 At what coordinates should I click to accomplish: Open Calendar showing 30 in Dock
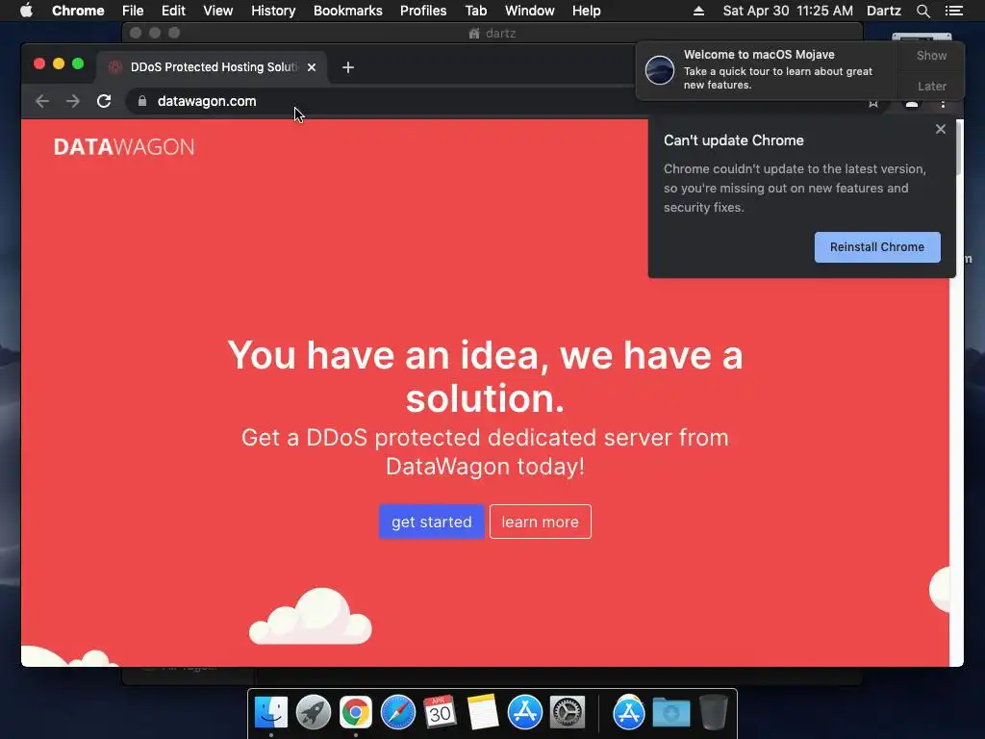point(440,713)
